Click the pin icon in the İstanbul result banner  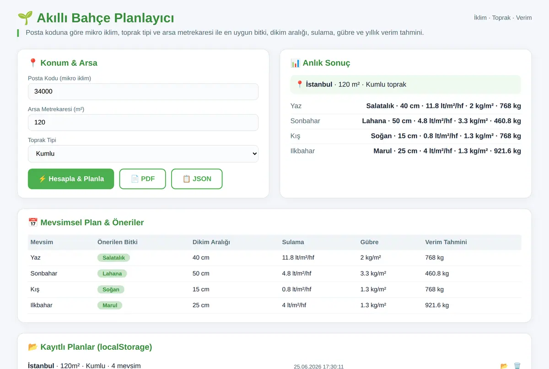tap(300, 84)
